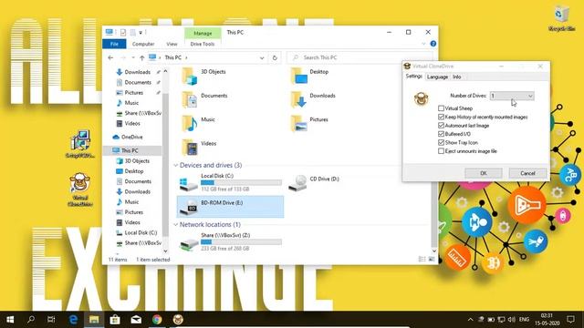This screenshot has width=584, height=328.
Task: Select the setup installer desktop icon
Action: tap(80, 144)
